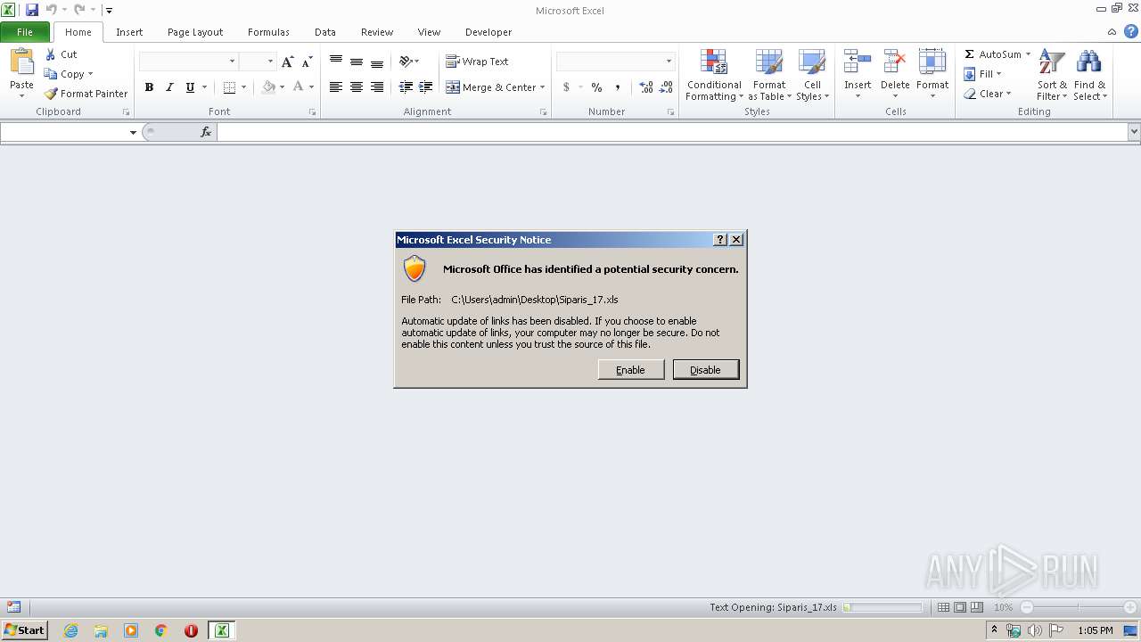Expand the formula bar

(x=1134, y=132)
